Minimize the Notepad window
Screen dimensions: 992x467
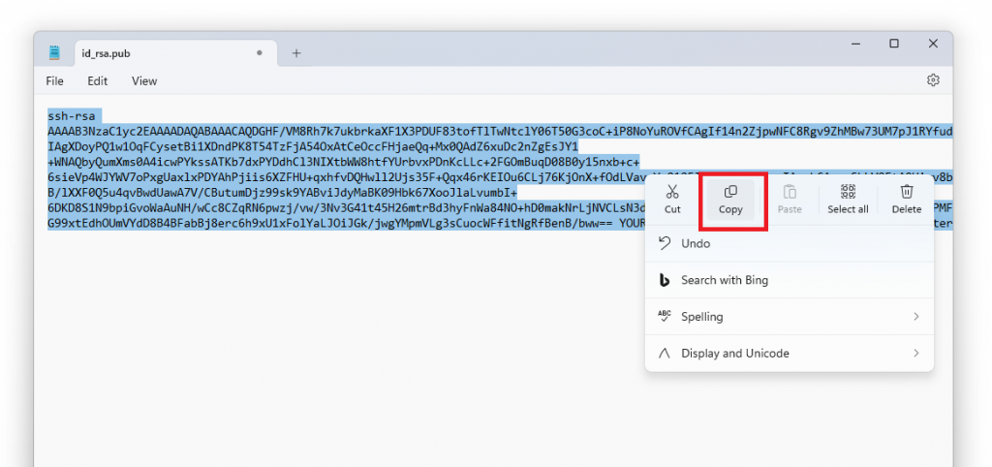click(x=855, y=44)
